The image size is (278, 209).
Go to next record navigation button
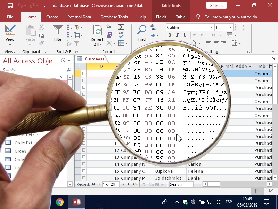123,184
